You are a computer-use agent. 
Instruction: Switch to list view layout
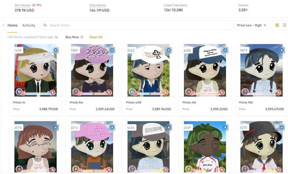click(285, 25)
